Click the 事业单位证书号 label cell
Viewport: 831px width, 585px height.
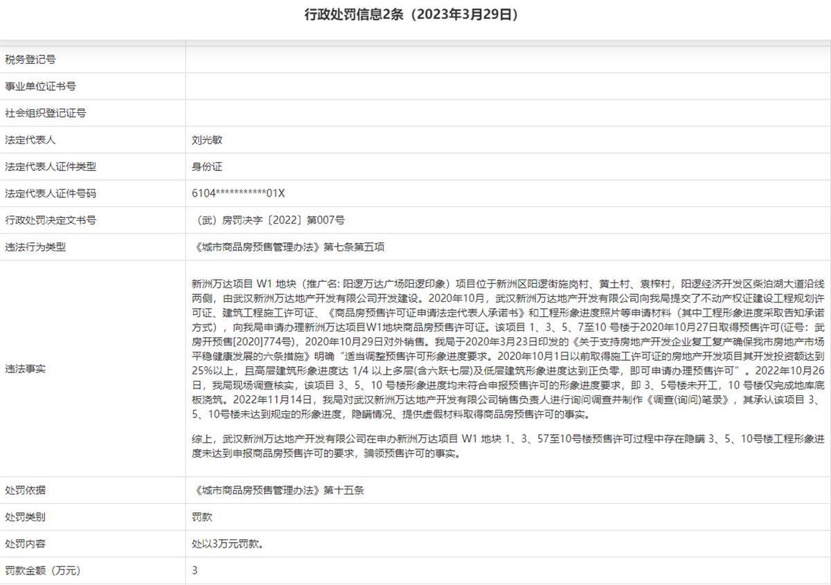click(x=40, y=87)
